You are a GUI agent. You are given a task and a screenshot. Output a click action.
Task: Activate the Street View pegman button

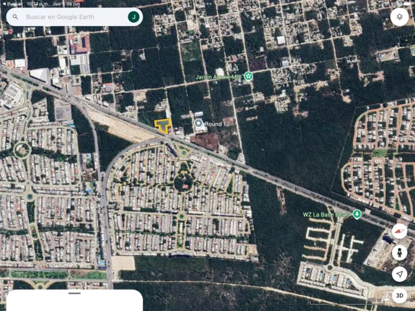tap(399, 253)
